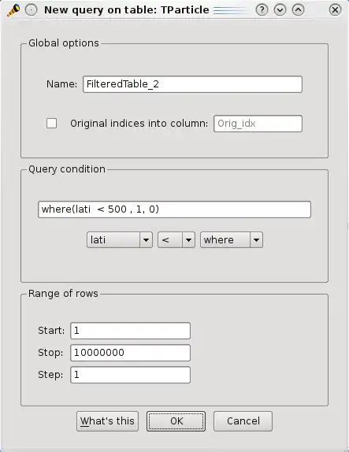Open the context help question mark button

click(x=262, y=10)
